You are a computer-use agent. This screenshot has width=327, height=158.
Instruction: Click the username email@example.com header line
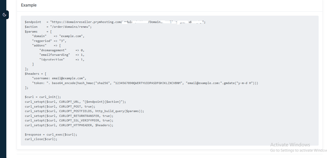59,78
